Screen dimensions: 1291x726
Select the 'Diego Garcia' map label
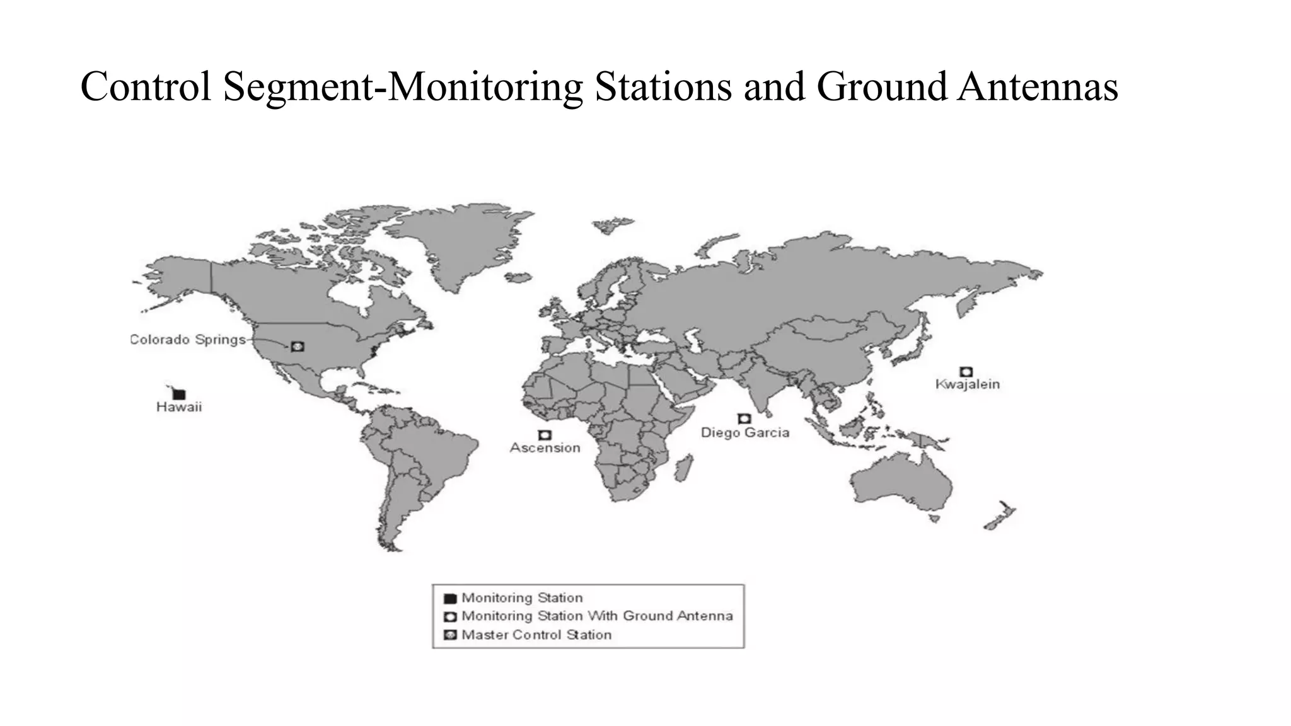(745, 432)
